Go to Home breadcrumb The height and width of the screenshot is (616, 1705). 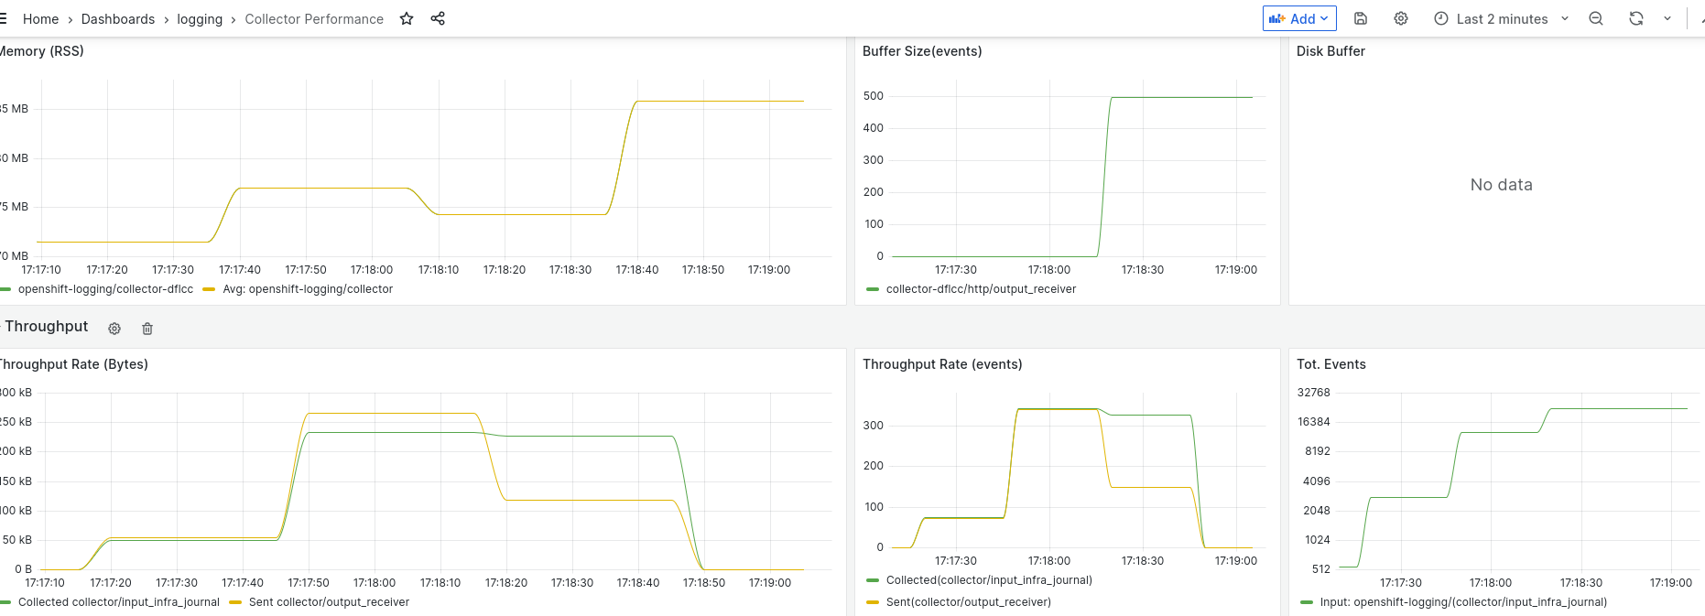point(40,19)
